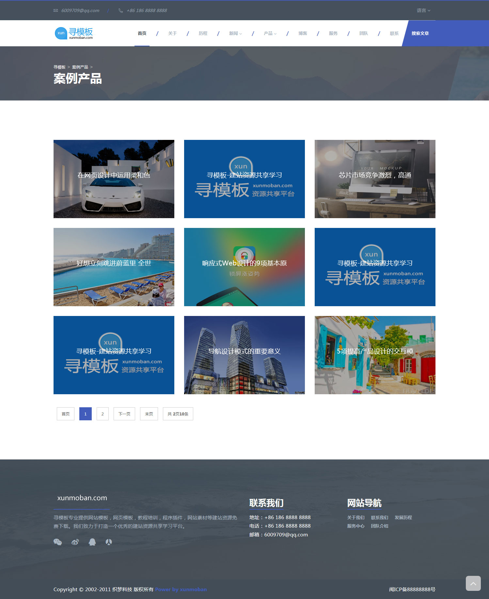Click the Power by xunmoban link
This screenshot has height=599, width=489.
181,589
